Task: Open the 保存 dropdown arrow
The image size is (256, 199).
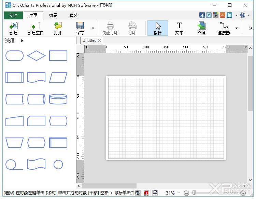Action: pyautogui.click(x=93, y=28)
